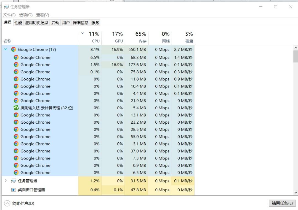Viewport: 298px width, 210px height.
Task: Click the 177.6 MB memory cell
Action: point(137,65)
